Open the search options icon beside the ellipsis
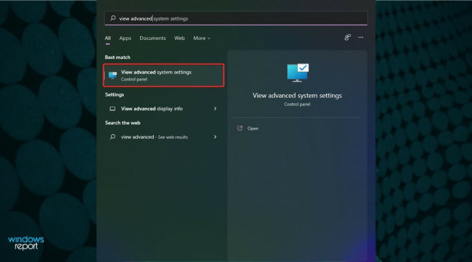The width and height of the screenshot is (472, 262). (x=347, y=38)
